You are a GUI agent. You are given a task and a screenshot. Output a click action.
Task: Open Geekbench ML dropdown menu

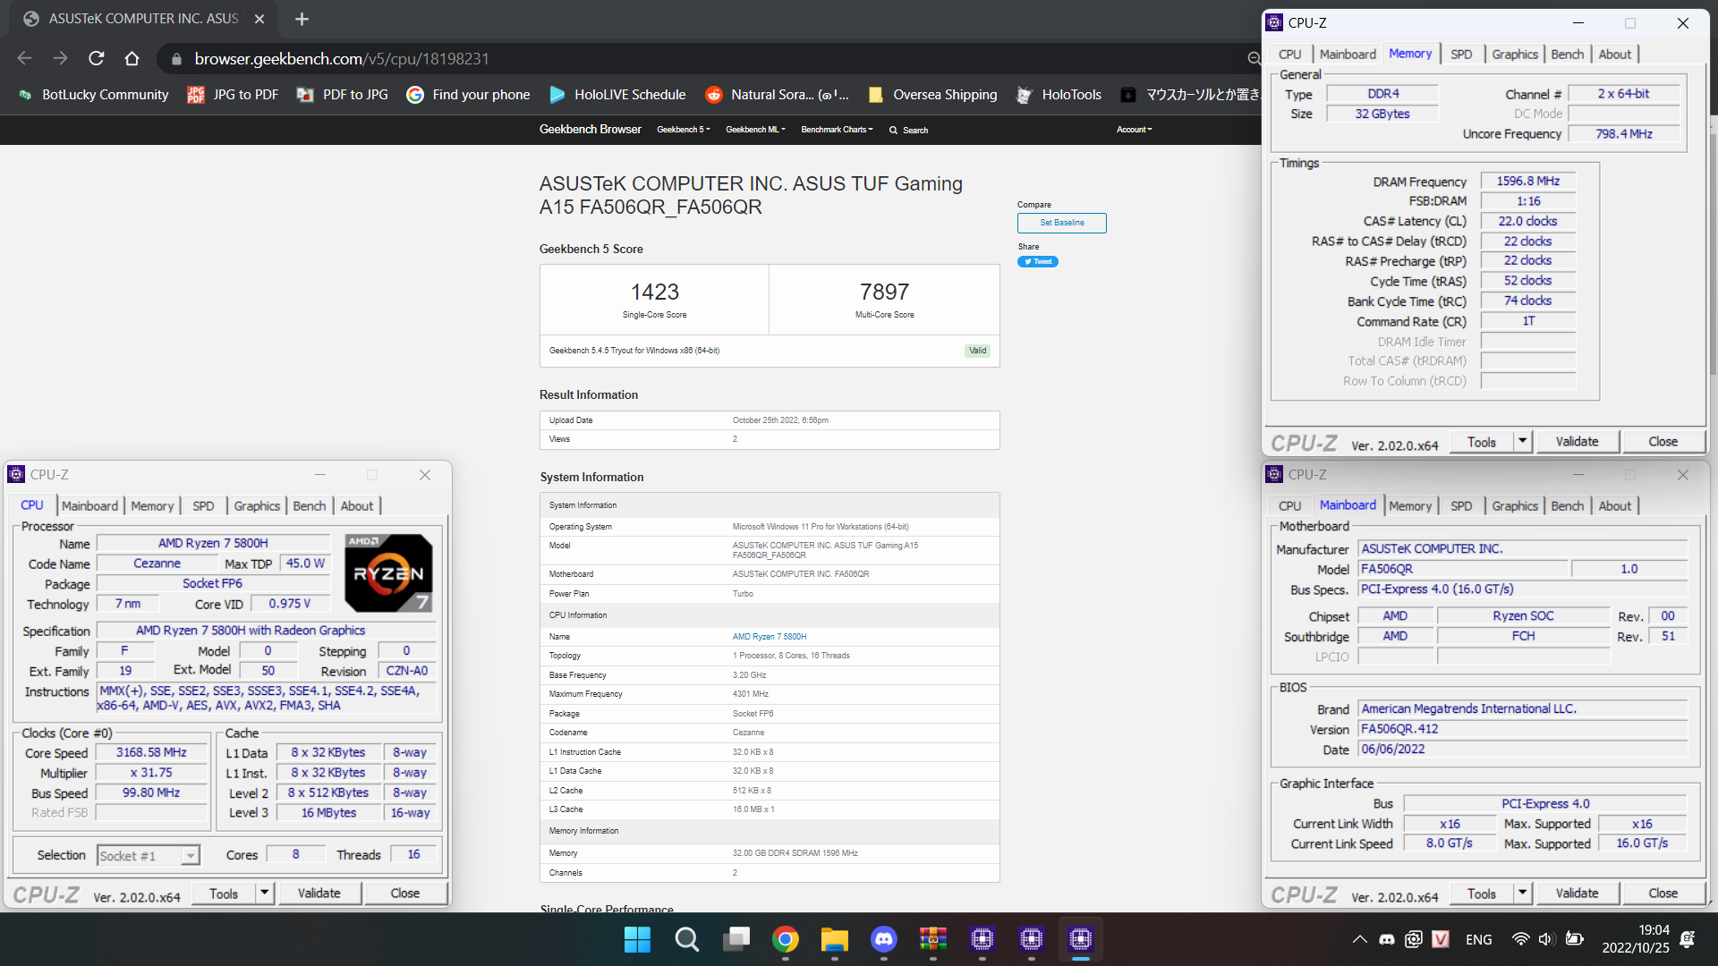[x=755, y=130]
